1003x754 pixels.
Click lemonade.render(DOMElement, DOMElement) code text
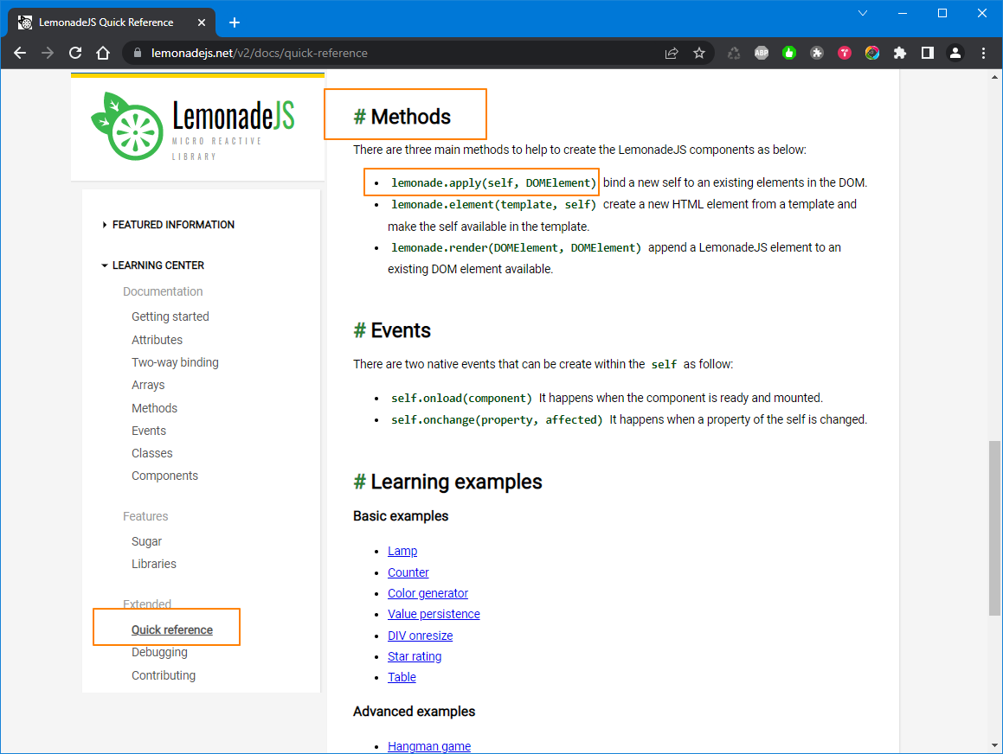(516, 248)
